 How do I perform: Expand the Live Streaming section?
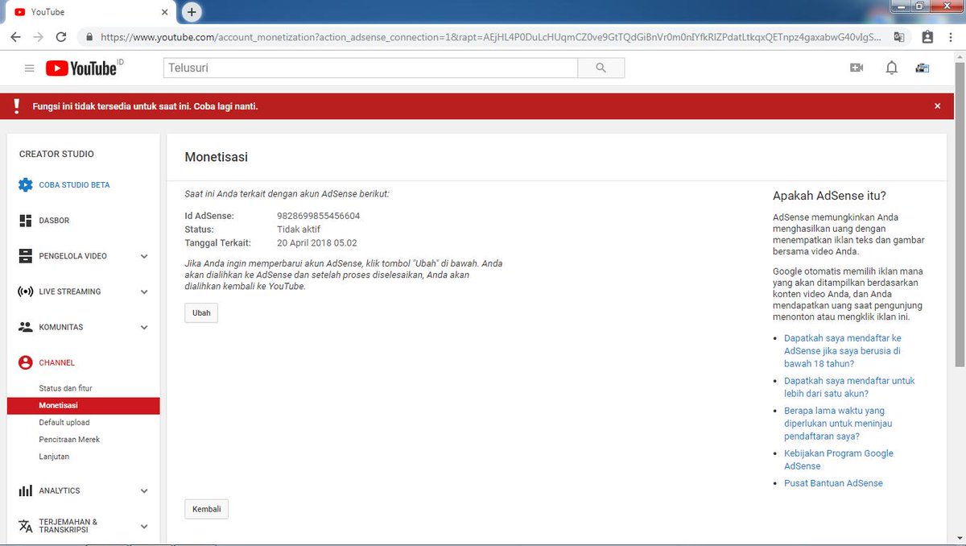pos(144,292)
